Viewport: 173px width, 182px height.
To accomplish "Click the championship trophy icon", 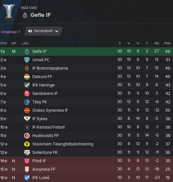I will (x=9, y=12).
